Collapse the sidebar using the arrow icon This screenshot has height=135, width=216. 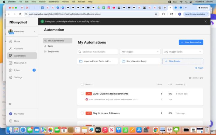pos(11,104)
